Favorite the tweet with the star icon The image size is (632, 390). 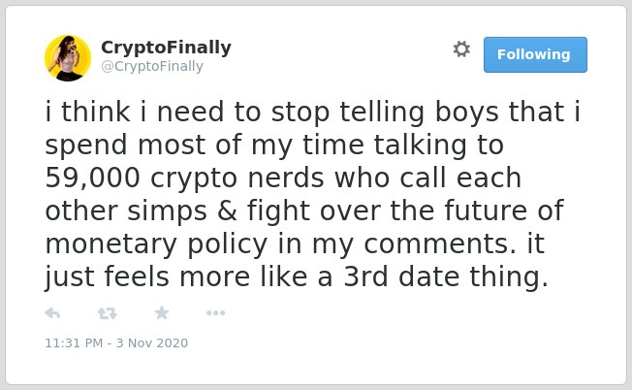[x=162, y=312]
